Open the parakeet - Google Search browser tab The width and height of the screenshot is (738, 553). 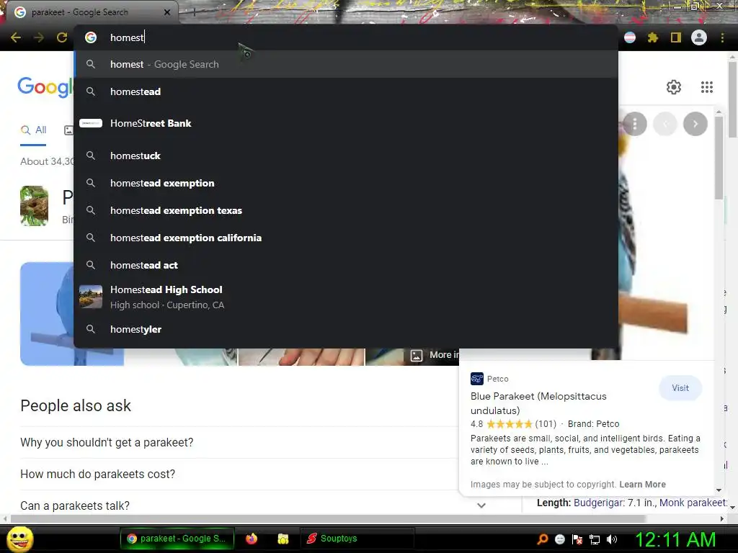(x=89, y=12)
